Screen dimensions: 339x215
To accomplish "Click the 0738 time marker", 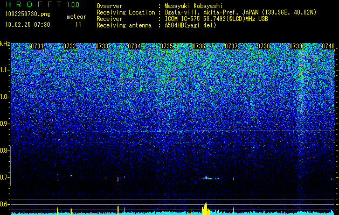I will 264,46.
